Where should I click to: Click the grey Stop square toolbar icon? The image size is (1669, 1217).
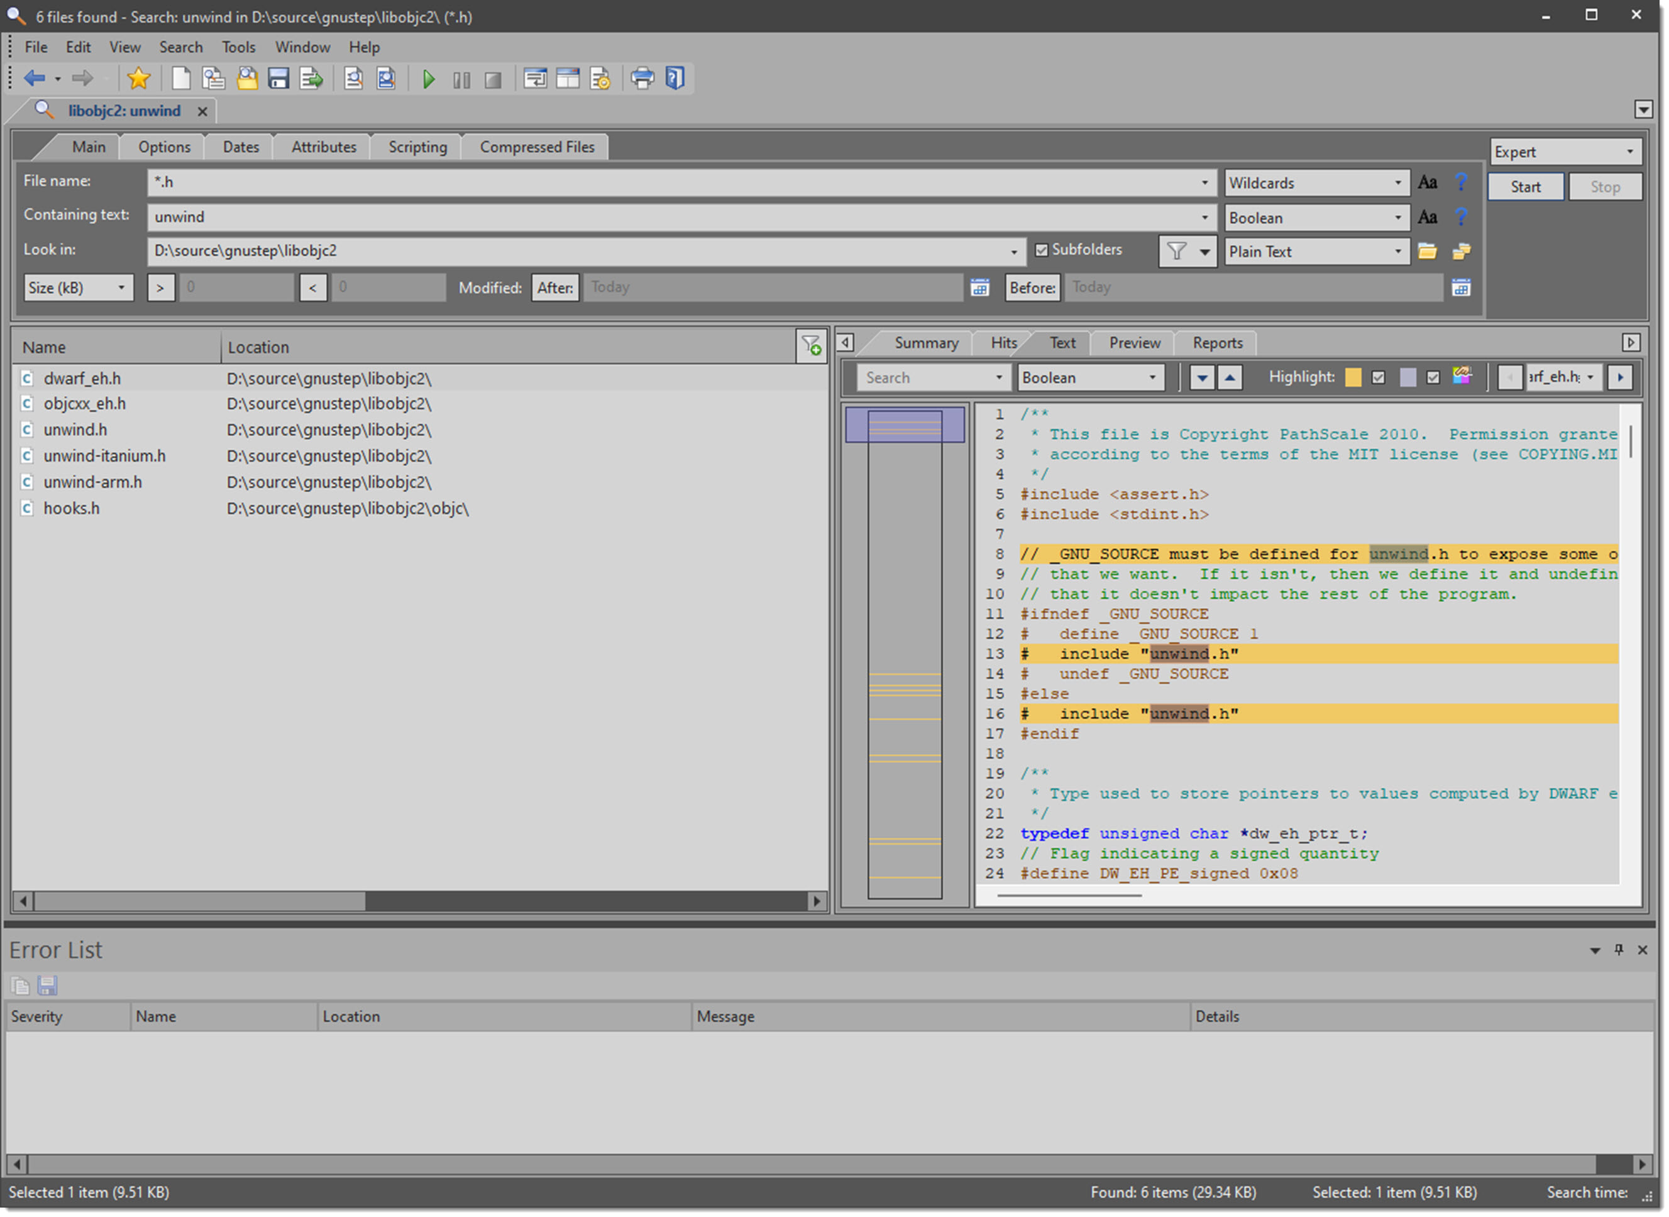pos(493,81)
